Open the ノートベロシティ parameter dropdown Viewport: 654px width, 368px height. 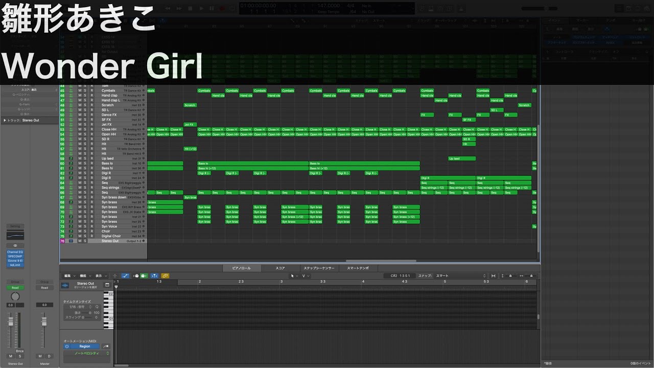[87, 353]
